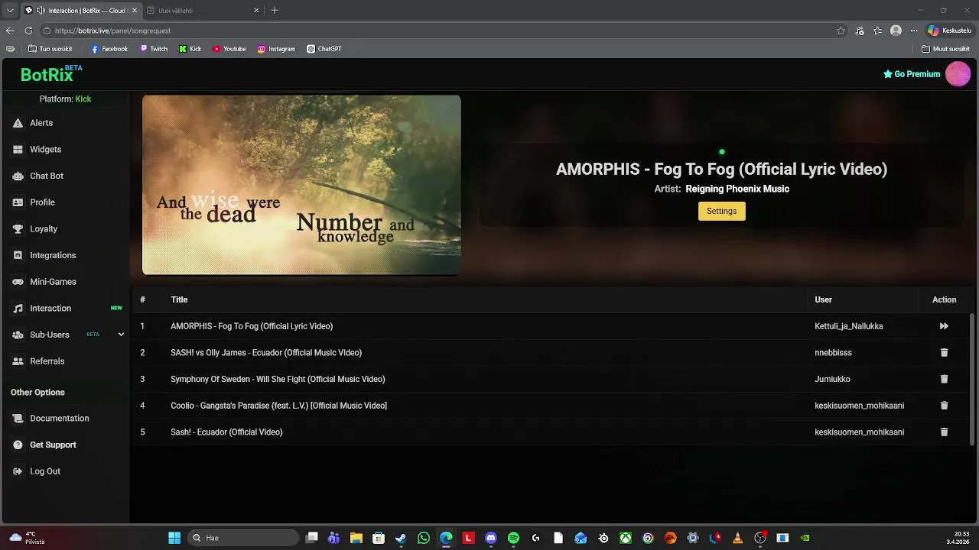
Task: Open Keskustelu Copilot button
Action: coord(949,31)
